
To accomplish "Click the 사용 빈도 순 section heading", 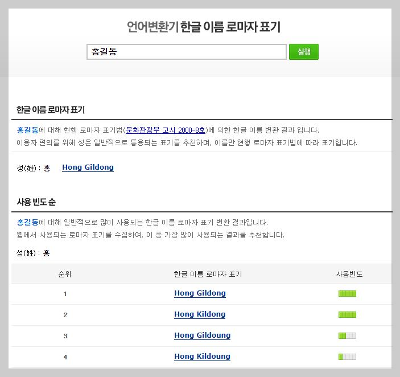I will tap(36, 202).
